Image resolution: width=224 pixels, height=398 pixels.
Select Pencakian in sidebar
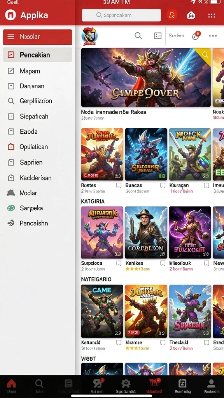coord(38,54)
